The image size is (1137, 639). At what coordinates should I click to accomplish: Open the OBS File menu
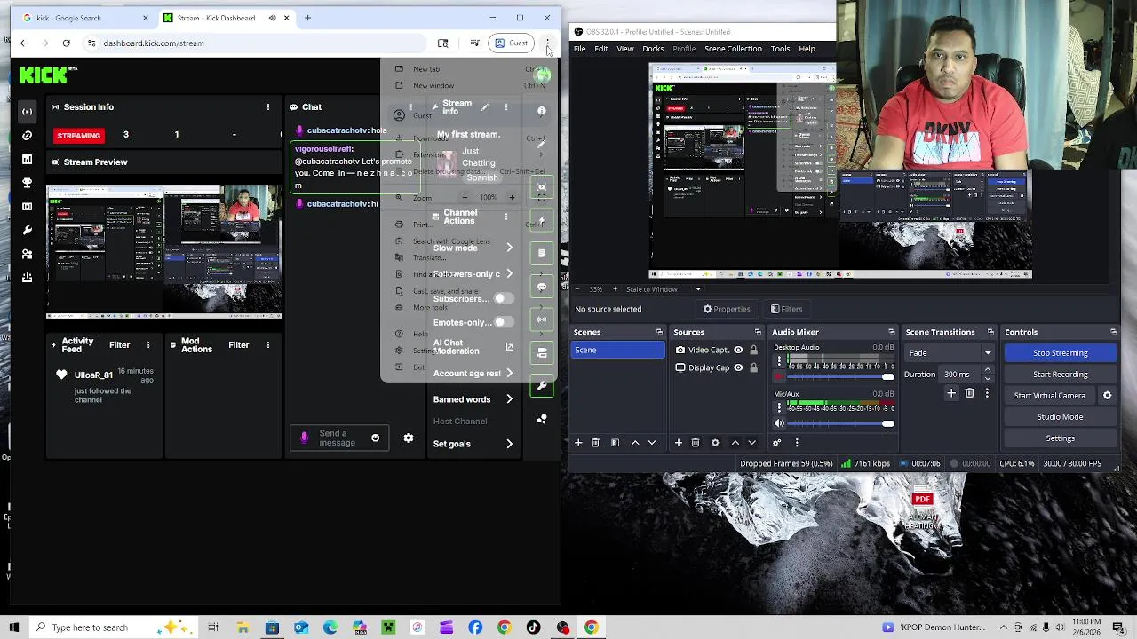point(579,49)
